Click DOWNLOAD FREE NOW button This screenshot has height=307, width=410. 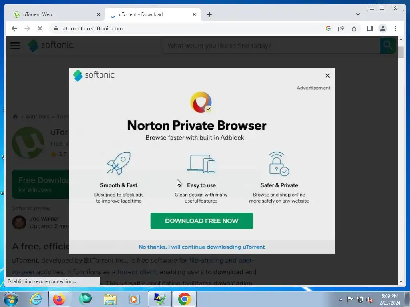click(x=202, y=221)
